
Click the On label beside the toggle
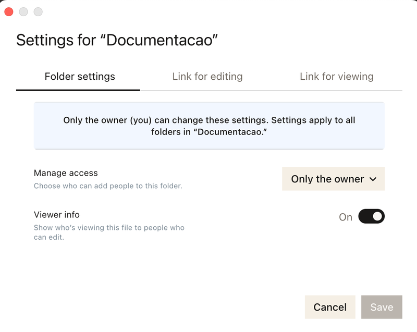346,217
